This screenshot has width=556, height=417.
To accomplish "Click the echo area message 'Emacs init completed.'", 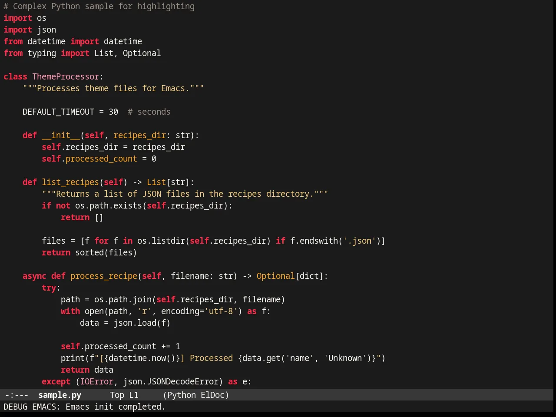I will [x=116, y=407].
